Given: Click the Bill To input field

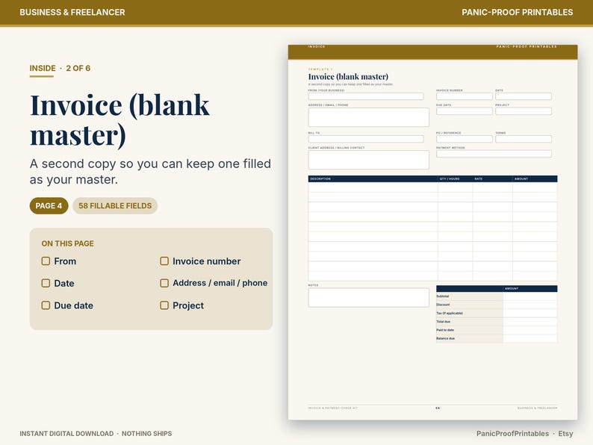Looking at the screenshot, I should pos(366,139).
